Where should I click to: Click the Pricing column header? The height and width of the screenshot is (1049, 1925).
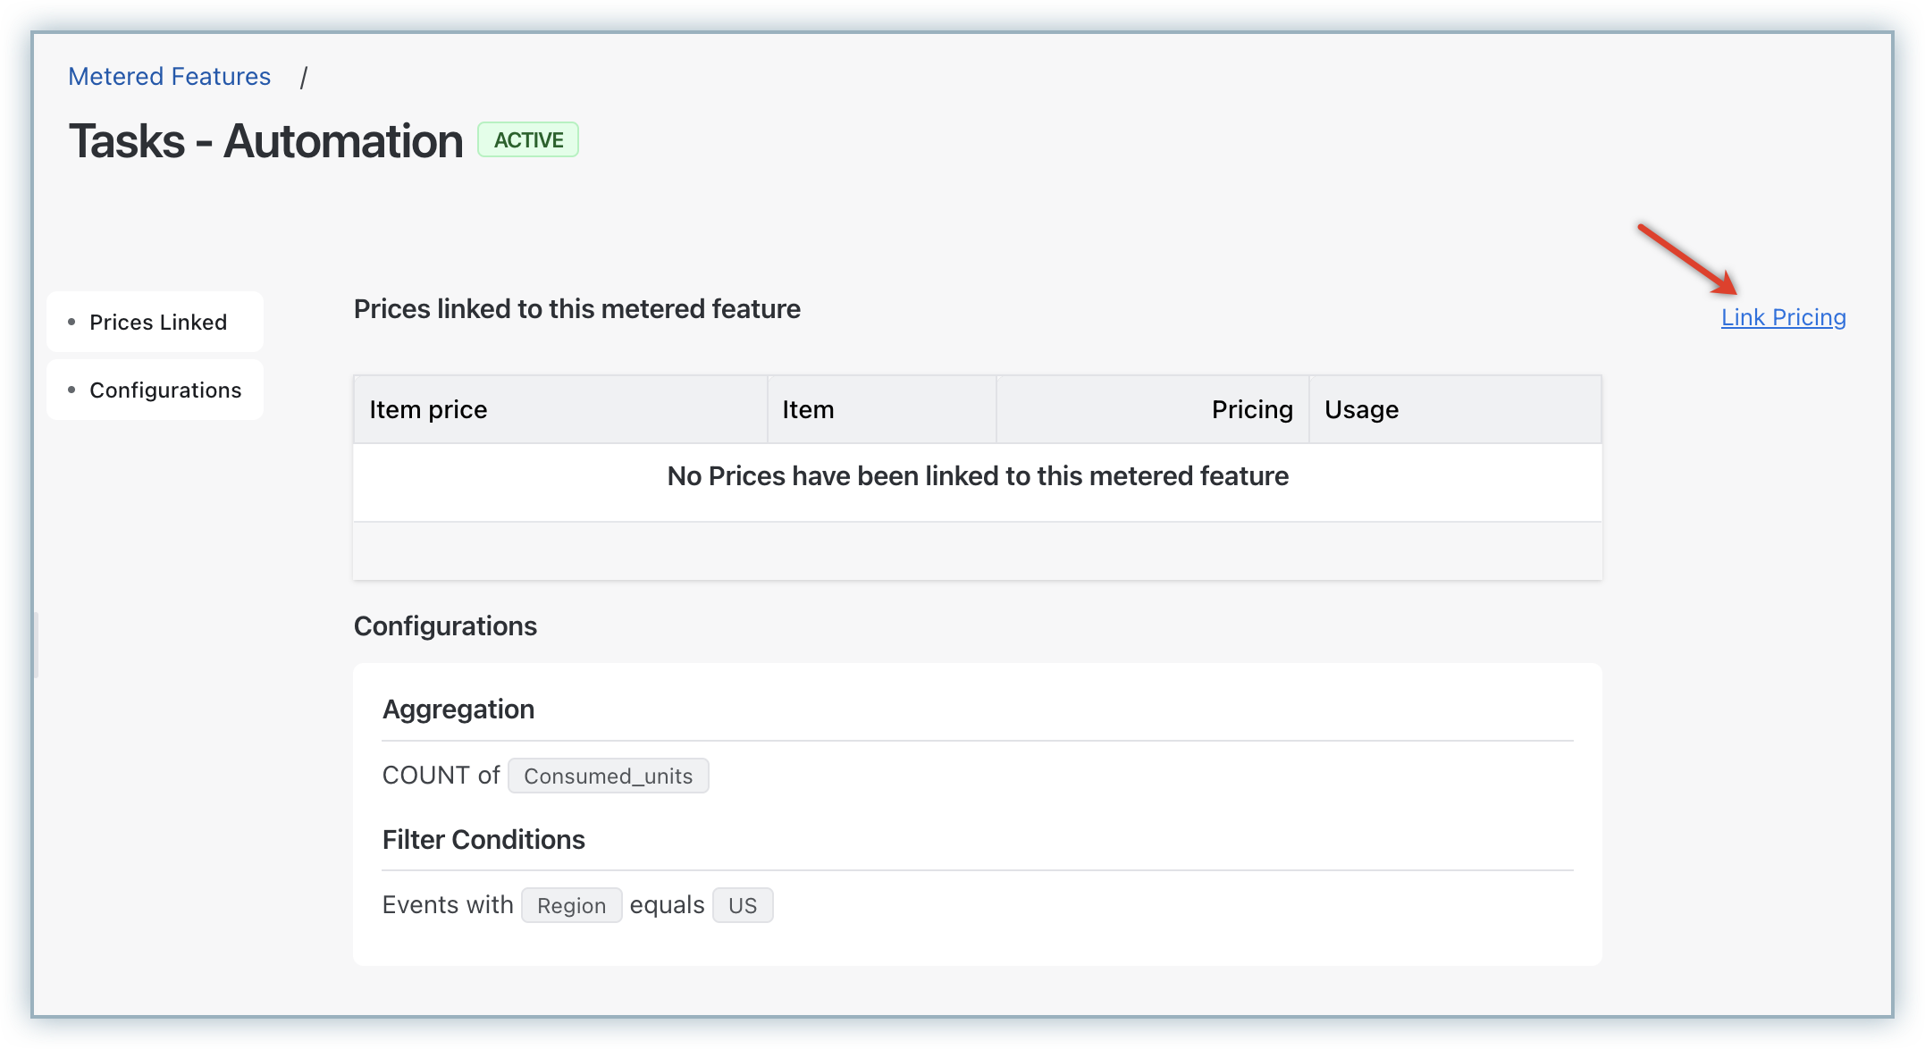pos(1251,409)
